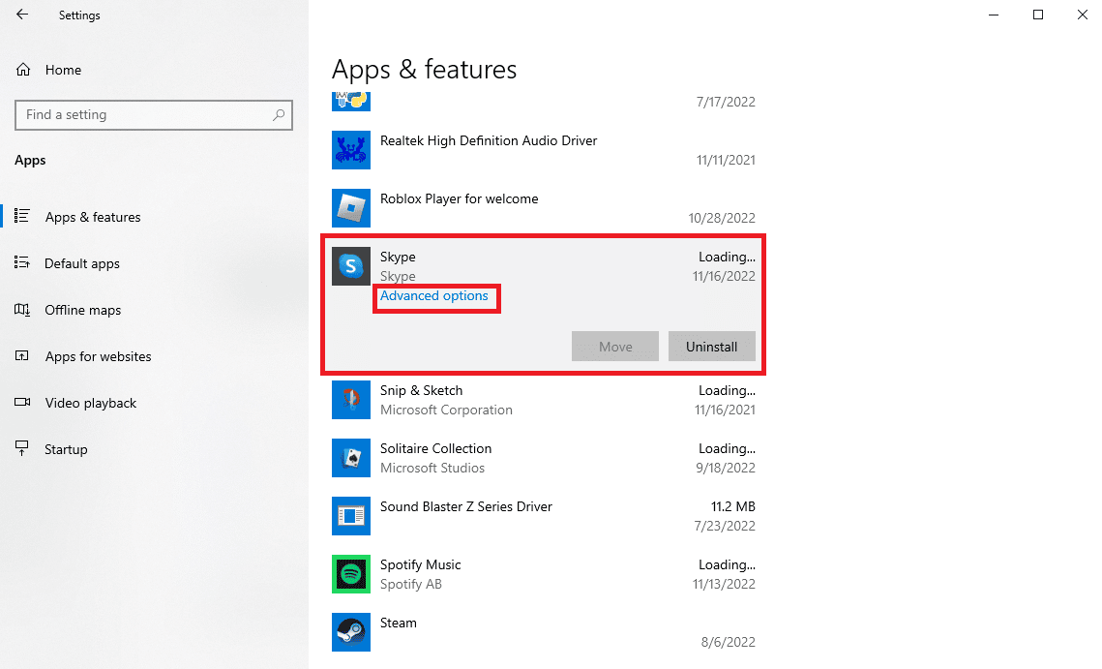Click the Snip & Sketch app icon

pos(350,400)
